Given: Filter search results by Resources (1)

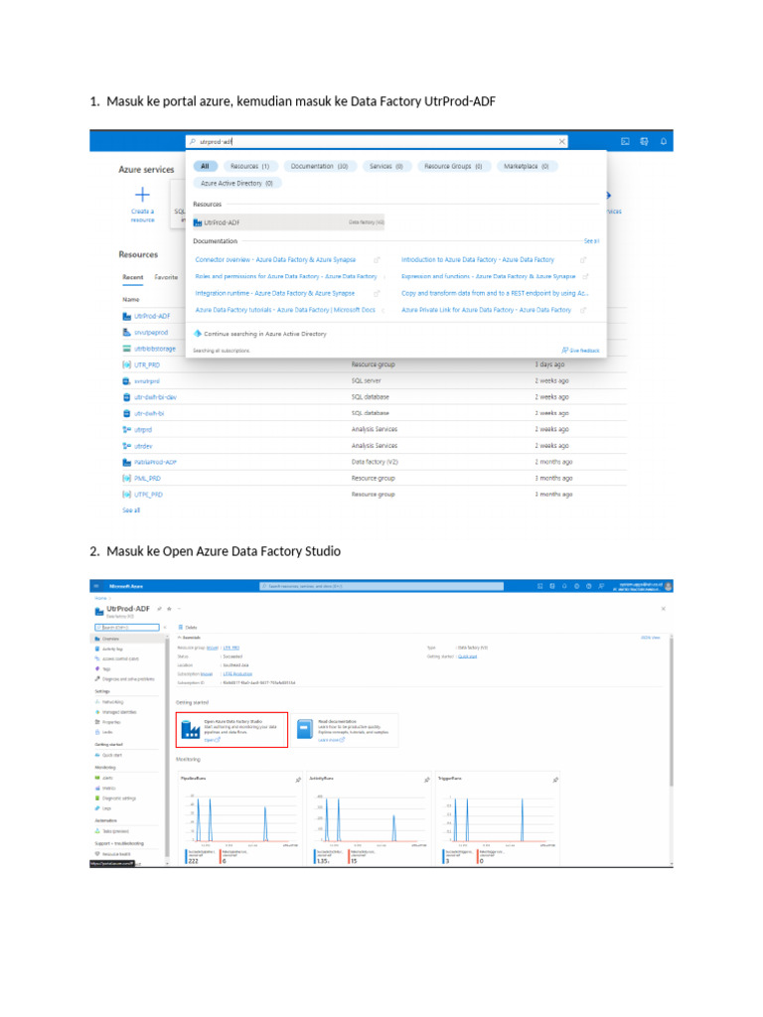Looking at the screenshot, I should pos(249,167).
